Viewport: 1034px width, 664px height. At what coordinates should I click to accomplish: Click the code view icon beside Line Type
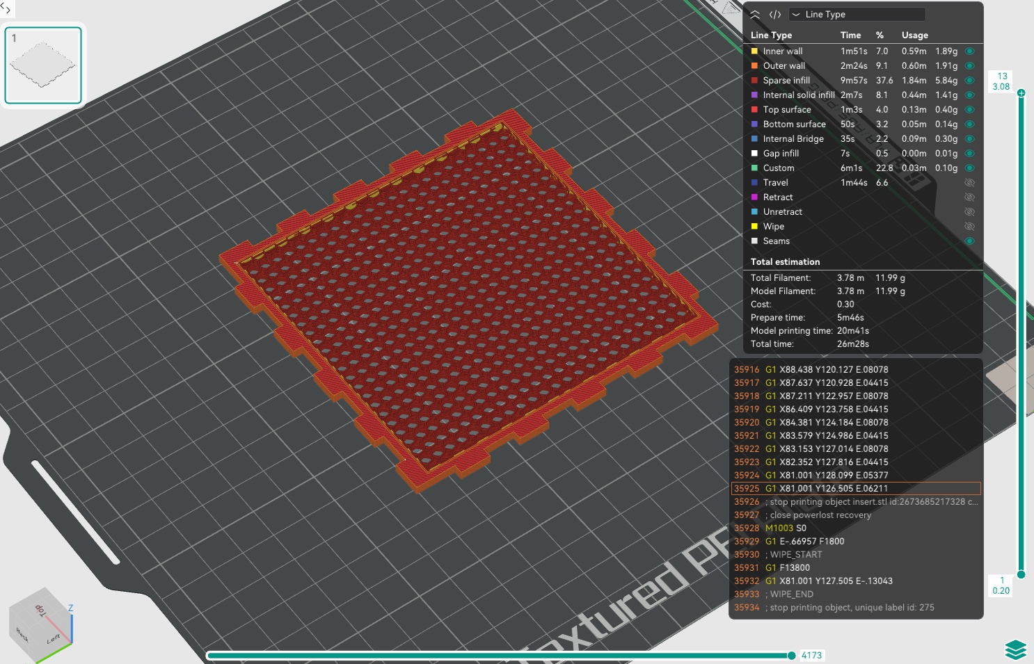[775, 15]
